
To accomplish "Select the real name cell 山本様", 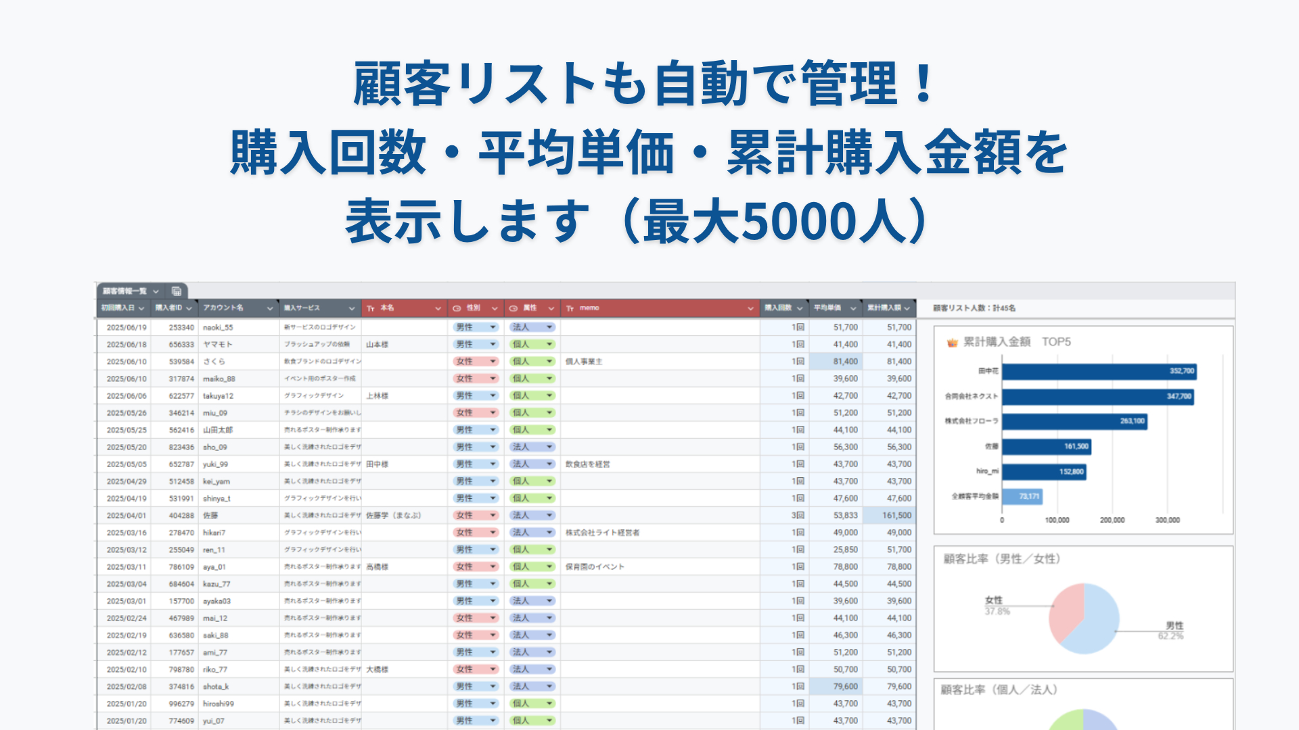I will coord(405,344).
